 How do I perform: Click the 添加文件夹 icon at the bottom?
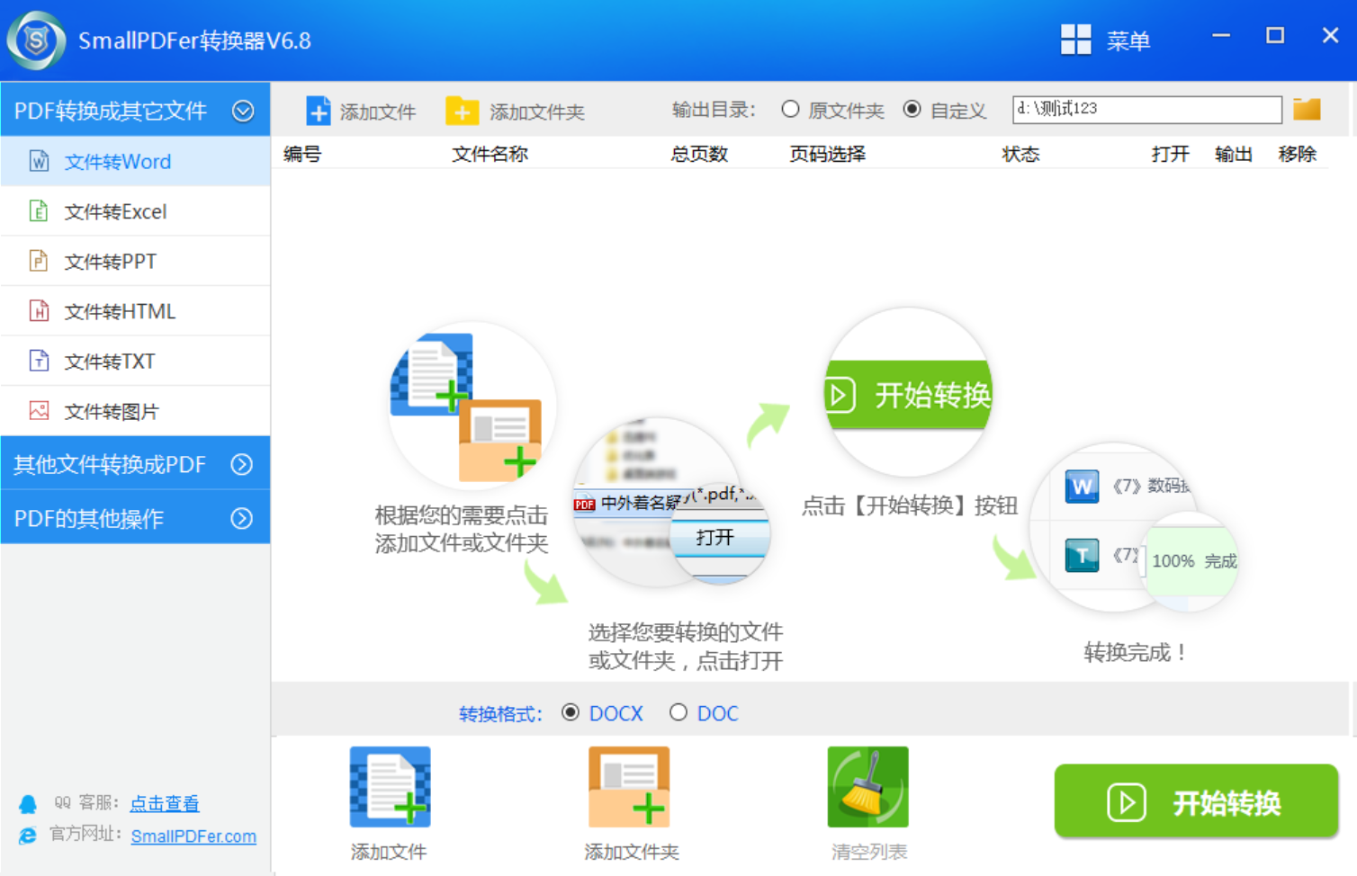pyautogui.click(x=629, y=786)
